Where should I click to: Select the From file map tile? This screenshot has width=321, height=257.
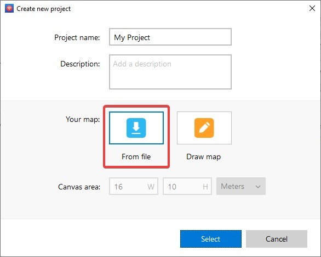[x=136, y=128]
